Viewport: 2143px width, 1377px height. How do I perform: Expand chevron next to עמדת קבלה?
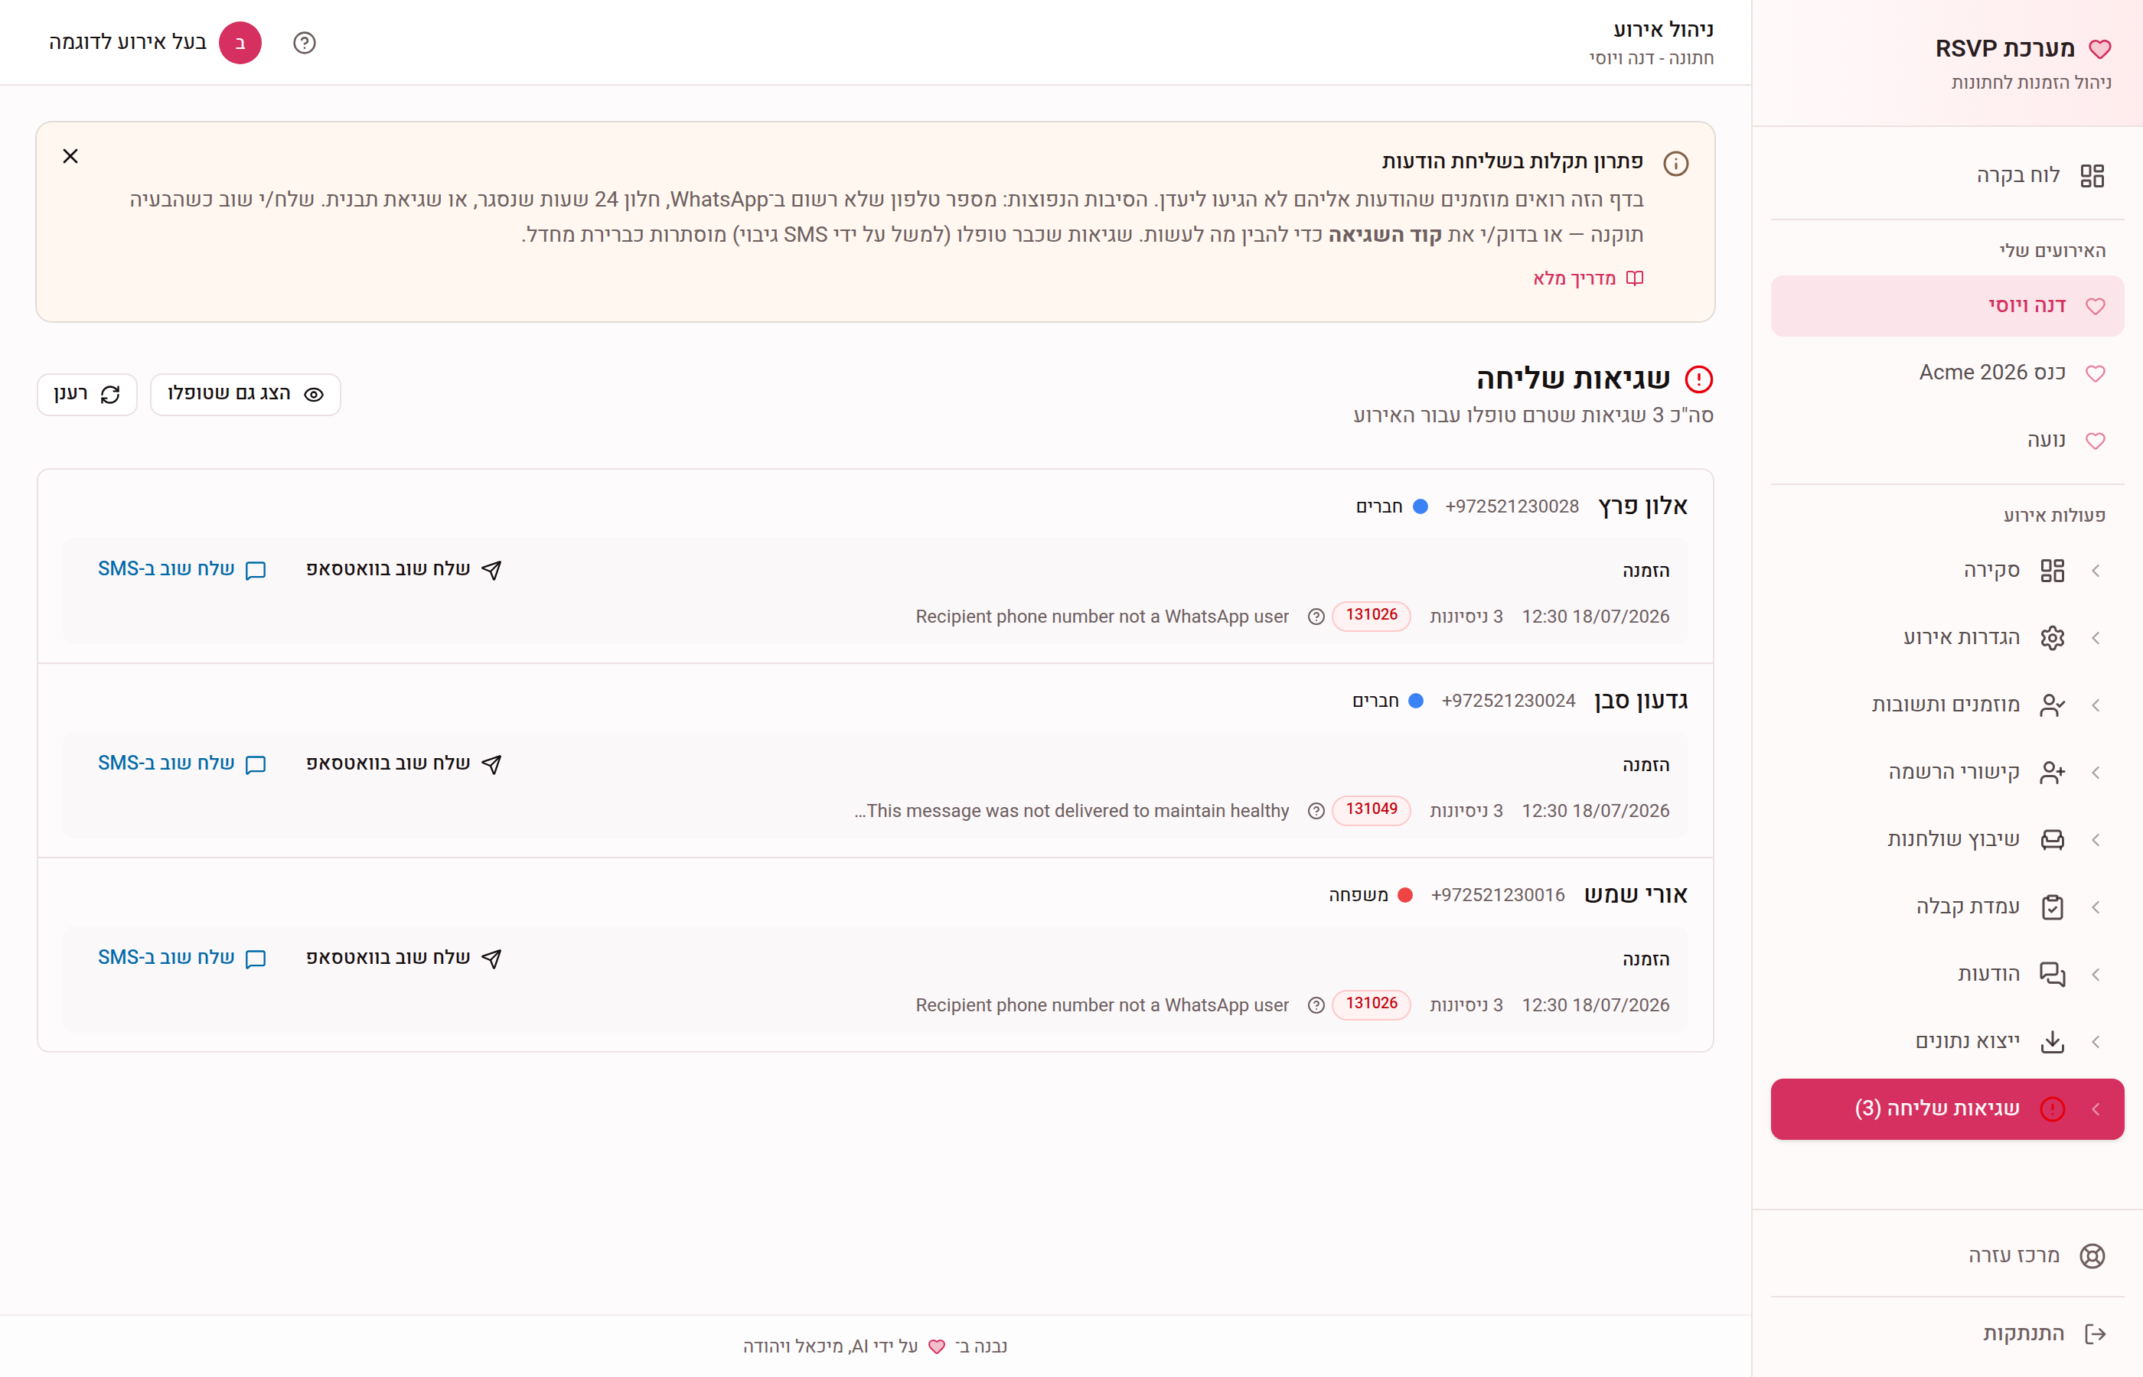coord(2096,907)
